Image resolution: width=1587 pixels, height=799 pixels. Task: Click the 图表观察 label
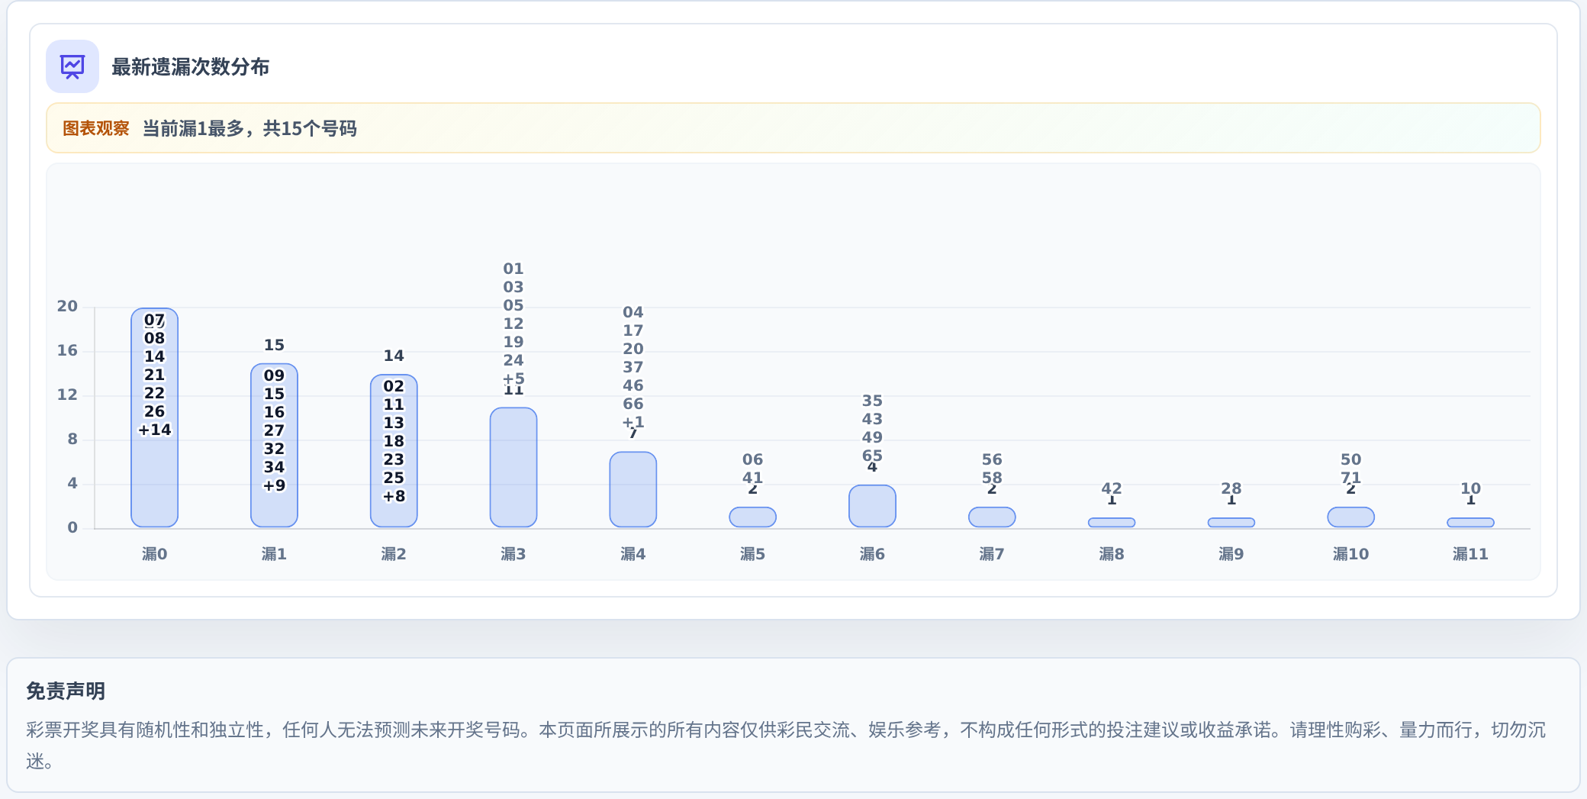tap(96, 128)
